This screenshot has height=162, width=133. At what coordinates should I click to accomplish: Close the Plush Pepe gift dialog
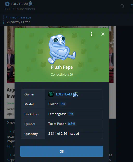pyautogui.click(x=103, y=34)
